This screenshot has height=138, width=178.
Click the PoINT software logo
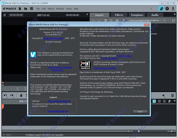pyautogui.click(x=85, y=65)
